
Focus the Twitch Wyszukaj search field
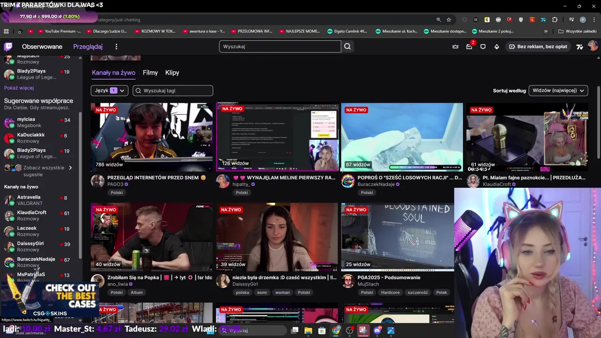point(280,46)
